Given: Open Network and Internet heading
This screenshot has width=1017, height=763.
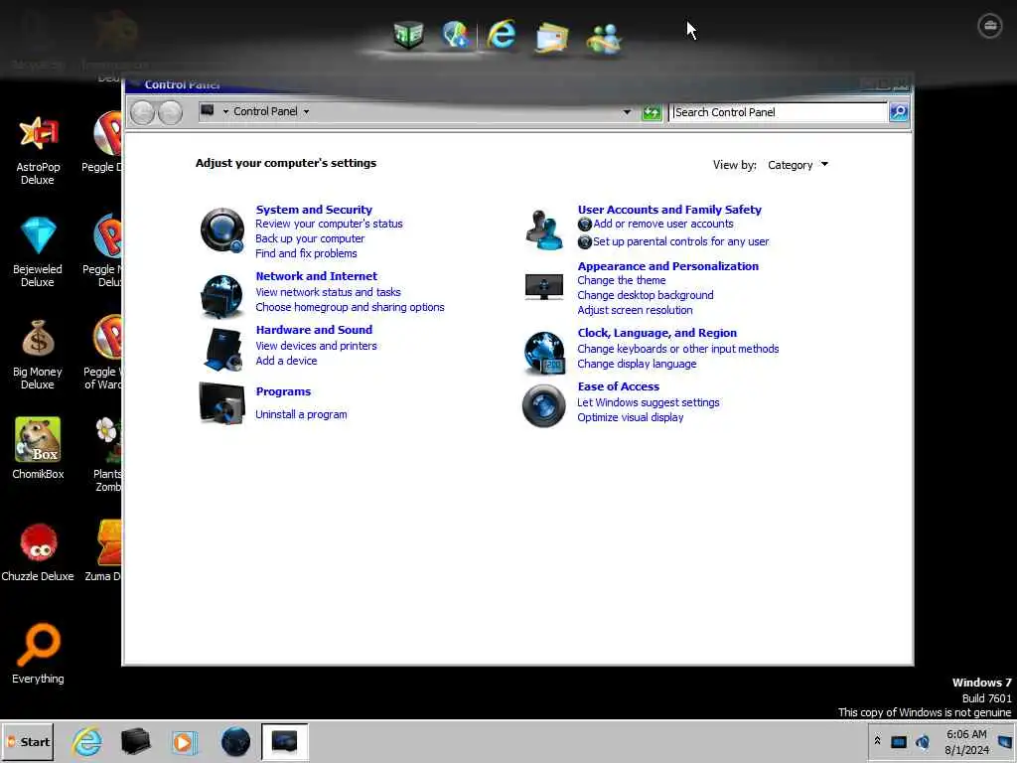Looking at the screenshot, I should (x=317, y=276).
